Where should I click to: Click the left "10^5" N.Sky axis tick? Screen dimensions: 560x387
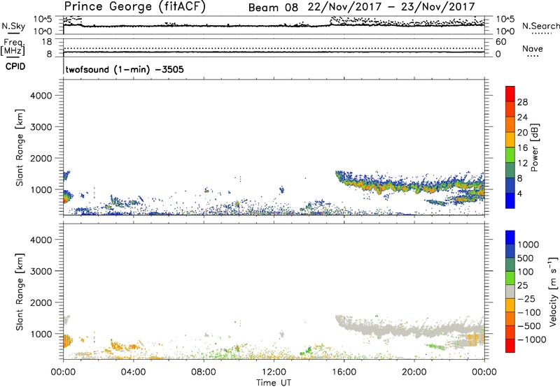43,19
